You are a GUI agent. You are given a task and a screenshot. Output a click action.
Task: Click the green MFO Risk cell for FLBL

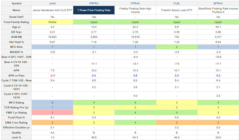(177, 47)
